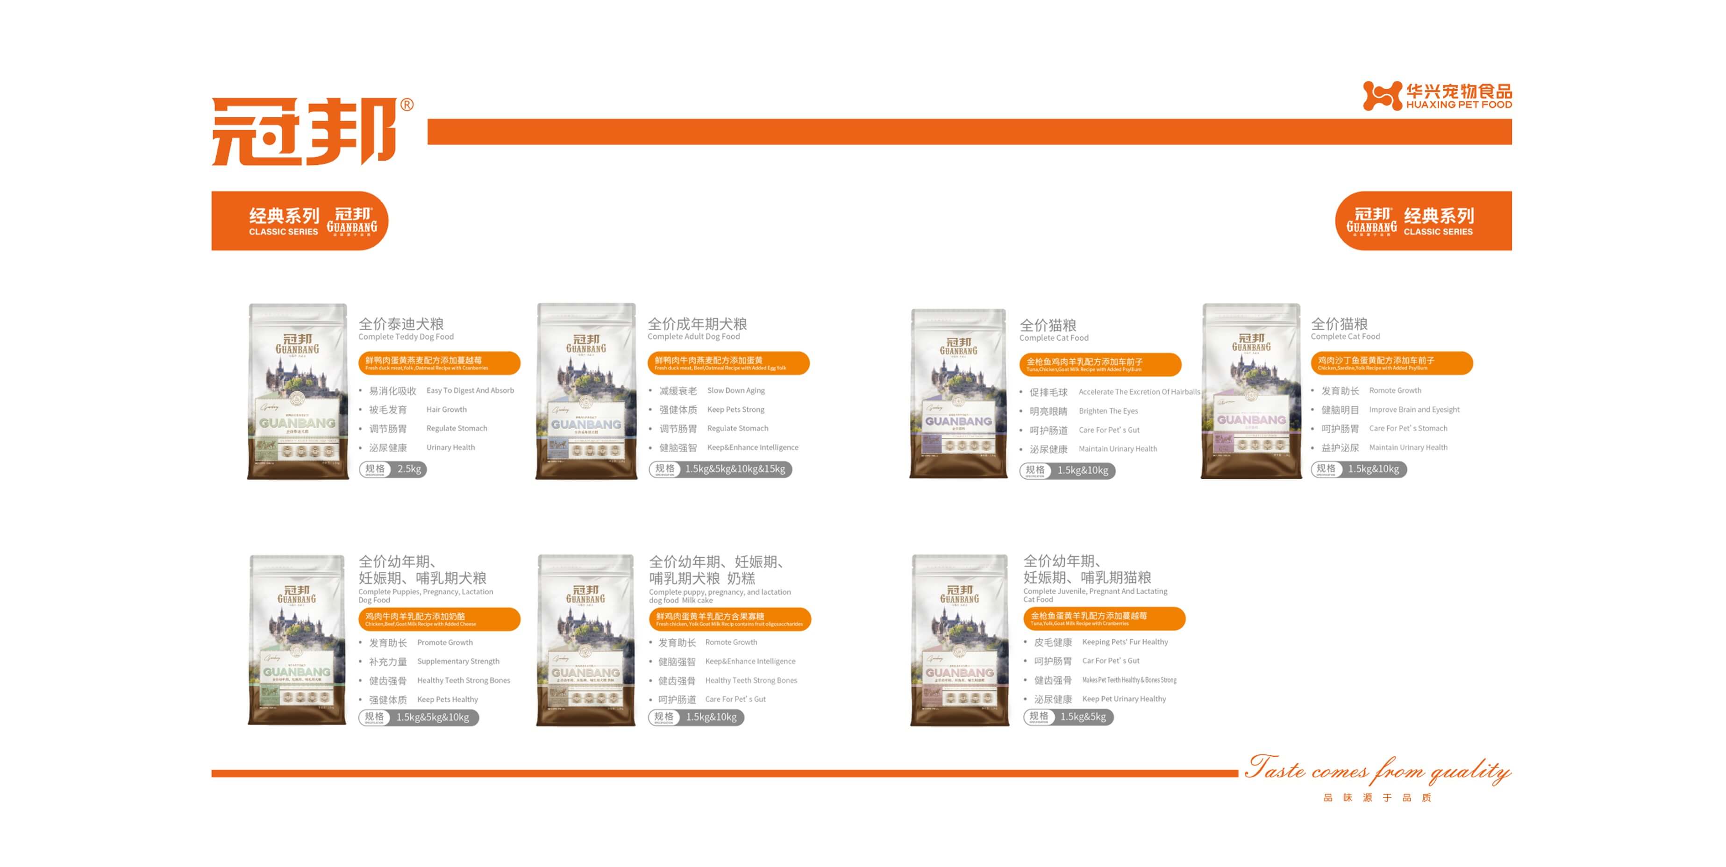Select the Teddy dog food bag image
Screen dimensions: 1726x867
[298, 391]
